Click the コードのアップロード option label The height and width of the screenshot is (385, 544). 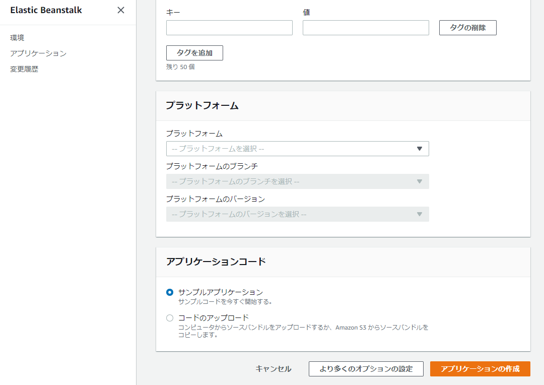pos(214,318)
